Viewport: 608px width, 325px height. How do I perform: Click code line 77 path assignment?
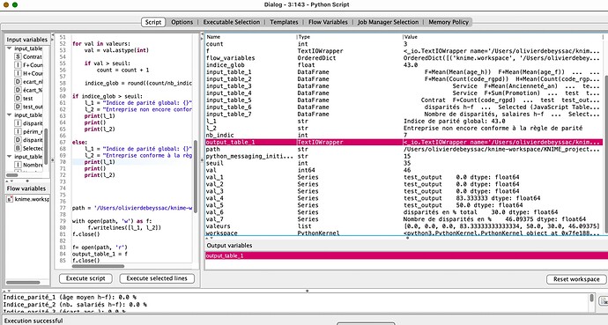[132, 208]
